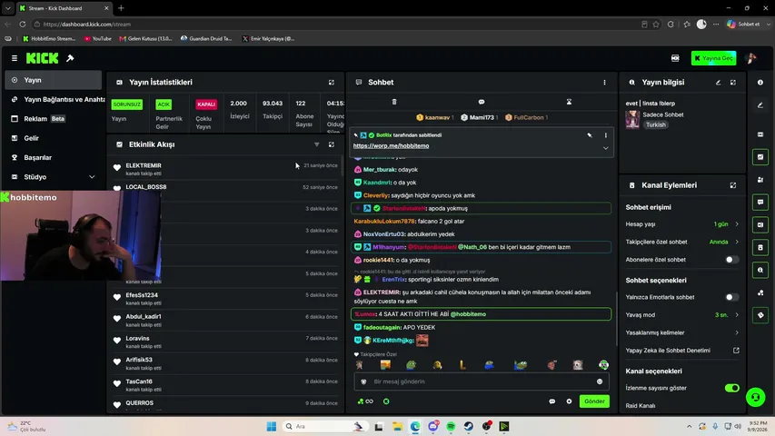
Task: Open chat settings gear beside Gönder
Action: (569, 401)
